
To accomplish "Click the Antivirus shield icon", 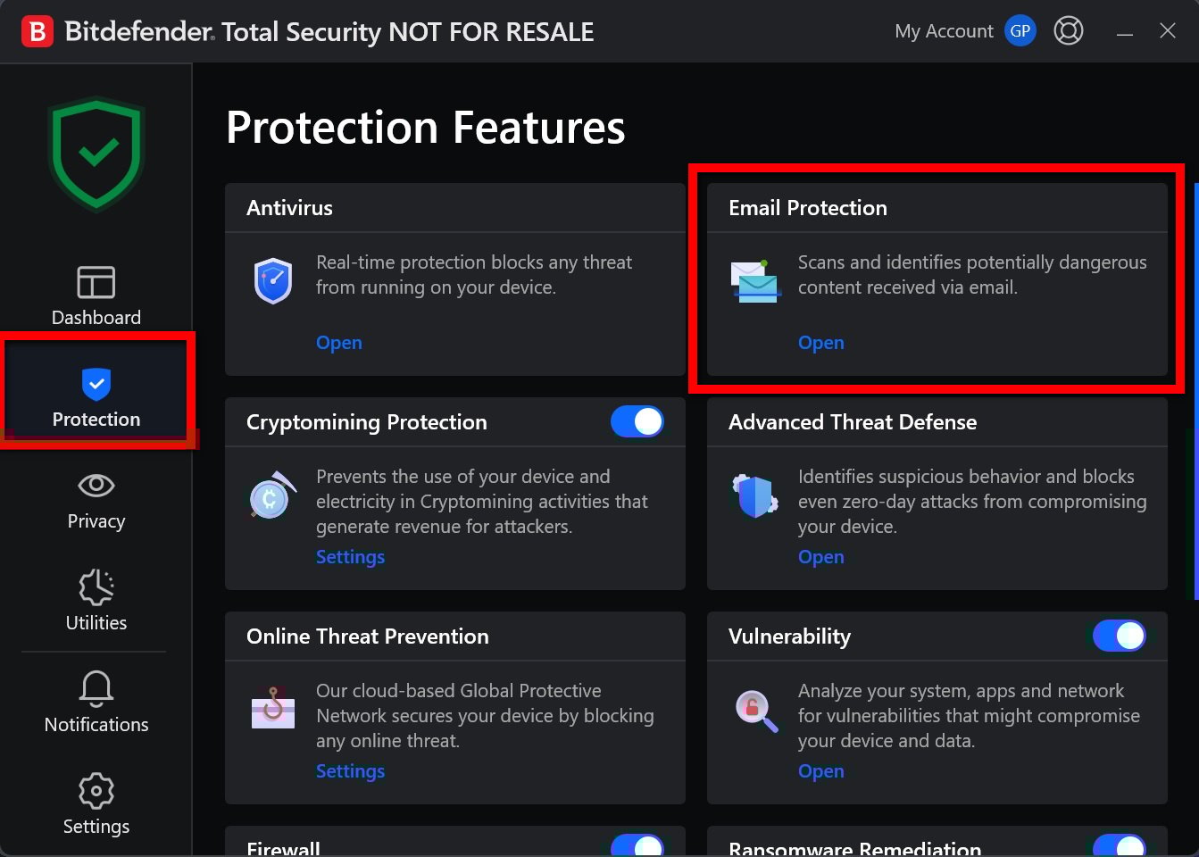I will (x=273, y=280).
